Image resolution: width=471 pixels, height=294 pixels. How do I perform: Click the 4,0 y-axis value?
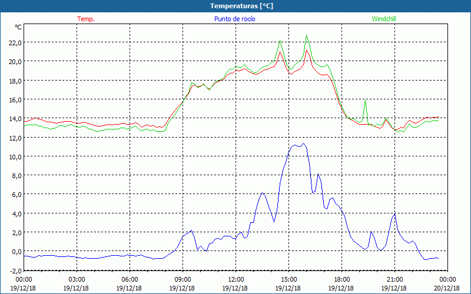pyautogui.click(x=17, y=213)
